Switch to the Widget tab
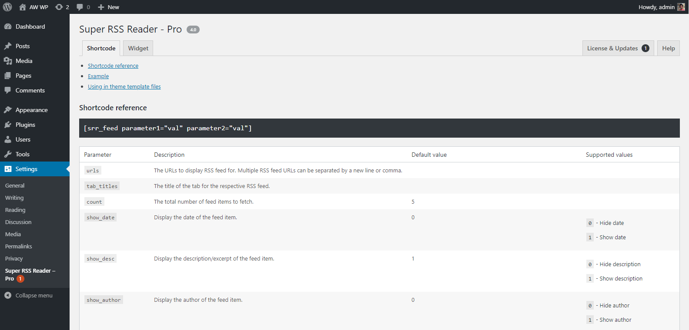The image size is (689, 330). [x=138, y=48]
